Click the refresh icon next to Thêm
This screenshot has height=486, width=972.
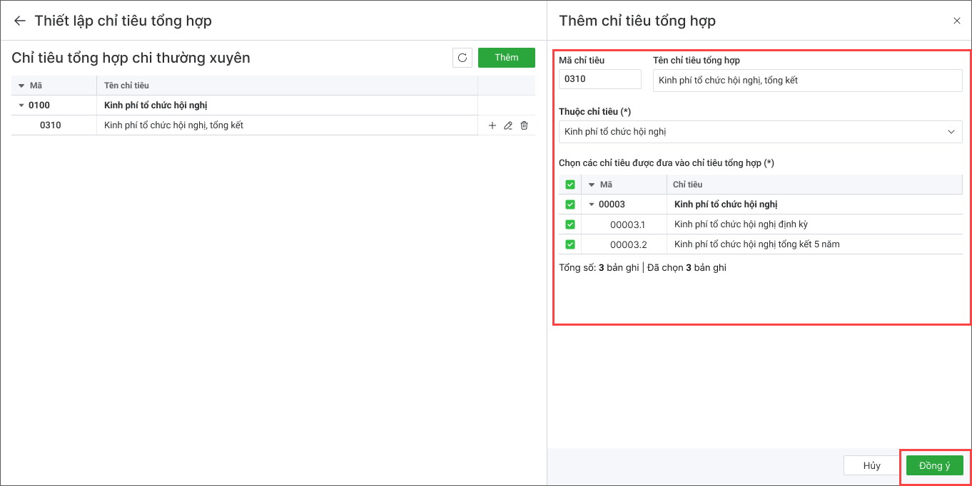[462, 58]
